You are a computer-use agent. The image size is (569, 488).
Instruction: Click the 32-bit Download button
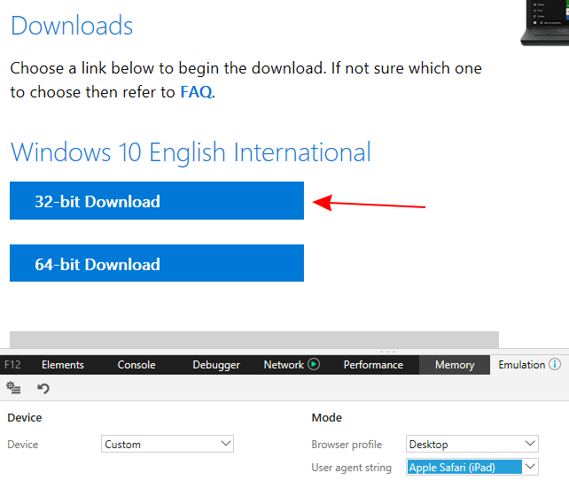coord(157,200)
